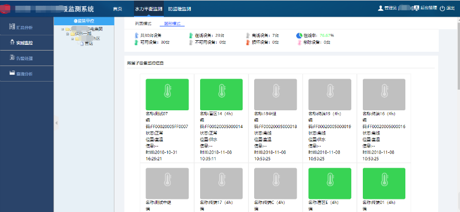Switch to 列表模式 tab
The image size is (460, 212).
(x=143, y=24)
